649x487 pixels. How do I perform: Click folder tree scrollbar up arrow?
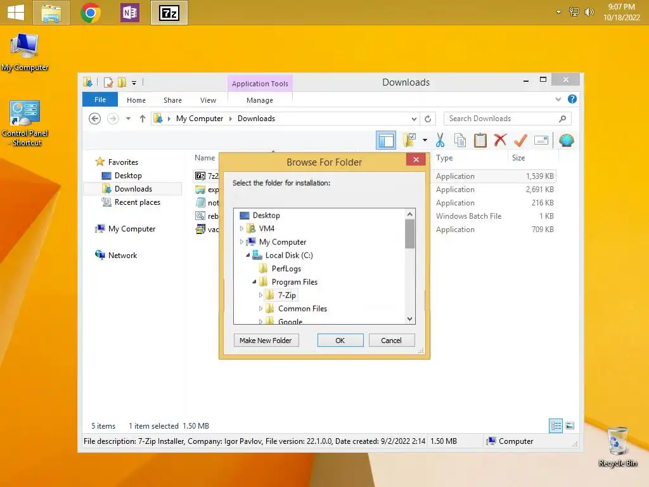point(410,214)
